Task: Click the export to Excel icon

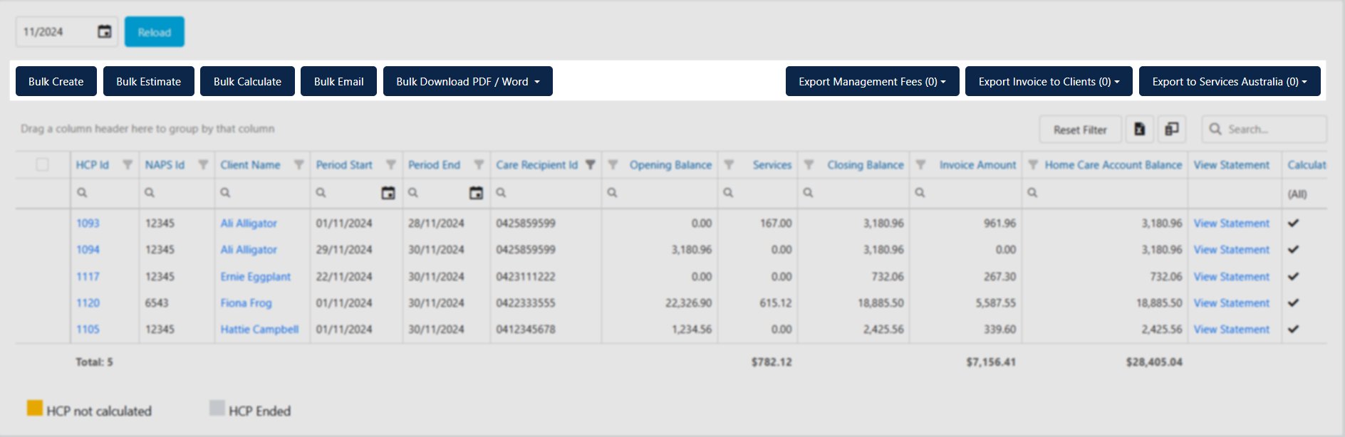Action: click(x=1140, y=129)
